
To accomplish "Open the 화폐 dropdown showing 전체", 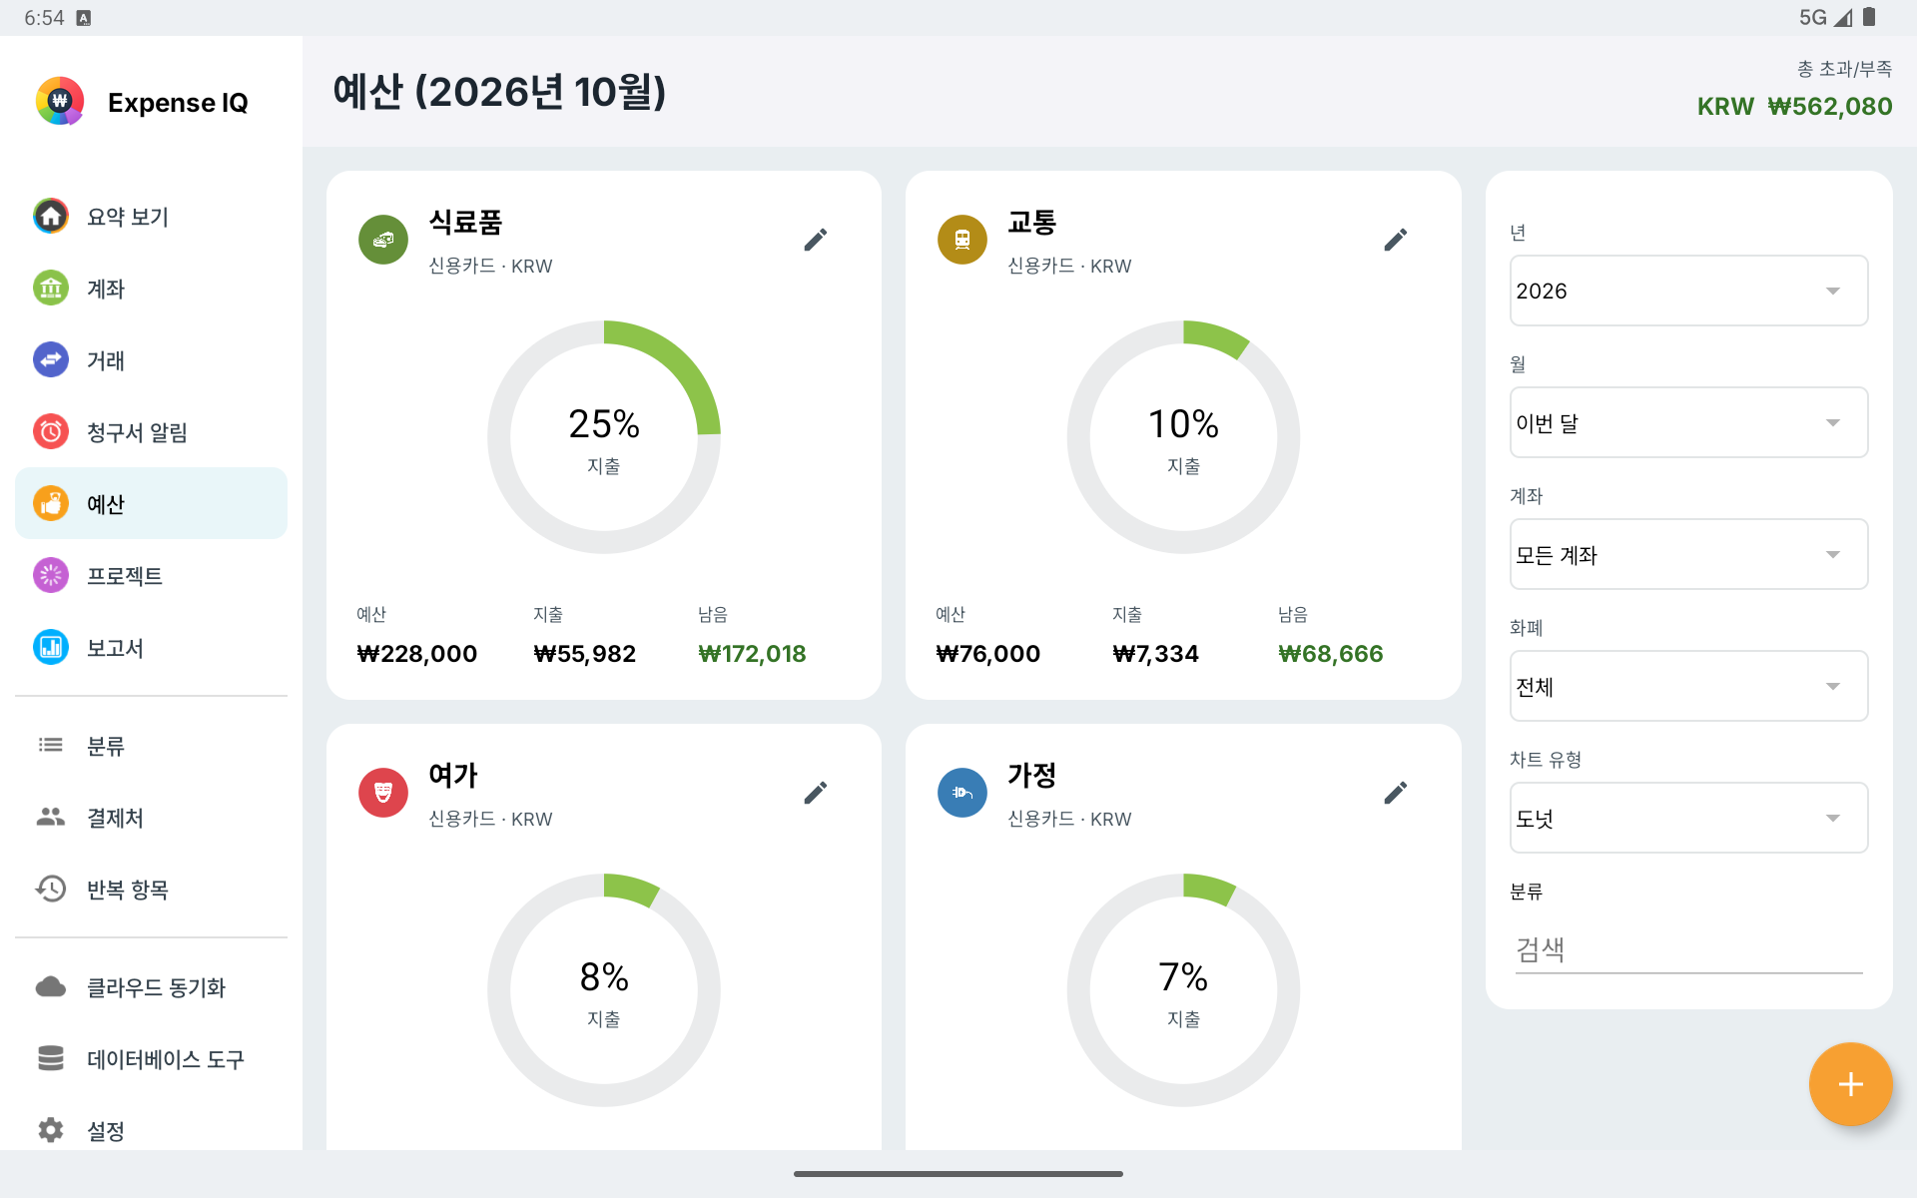I will tap(1688, 686).
